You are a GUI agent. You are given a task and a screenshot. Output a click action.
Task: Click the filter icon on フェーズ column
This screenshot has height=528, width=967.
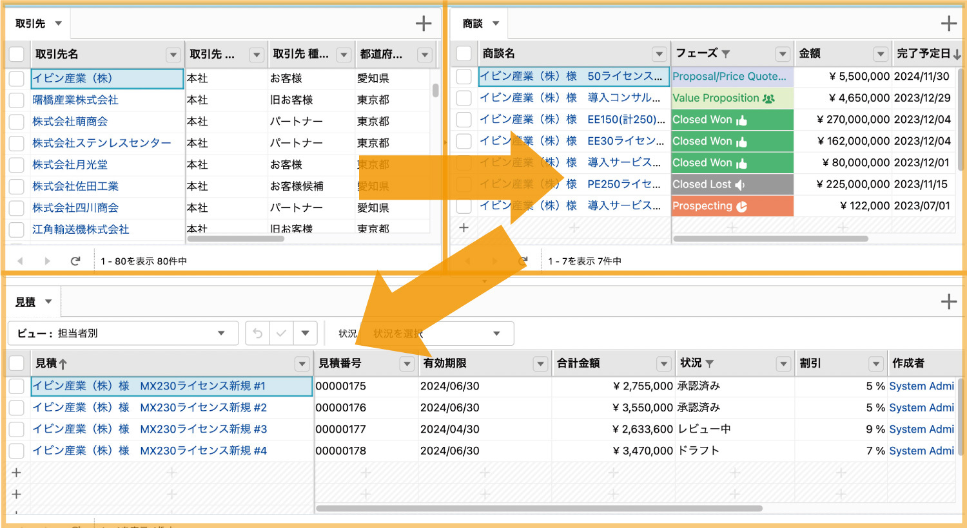[726, 54]
